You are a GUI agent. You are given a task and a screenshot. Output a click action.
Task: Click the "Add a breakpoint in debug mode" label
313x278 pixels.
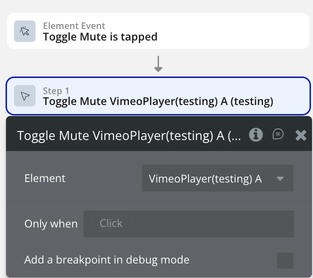point(107,260)
